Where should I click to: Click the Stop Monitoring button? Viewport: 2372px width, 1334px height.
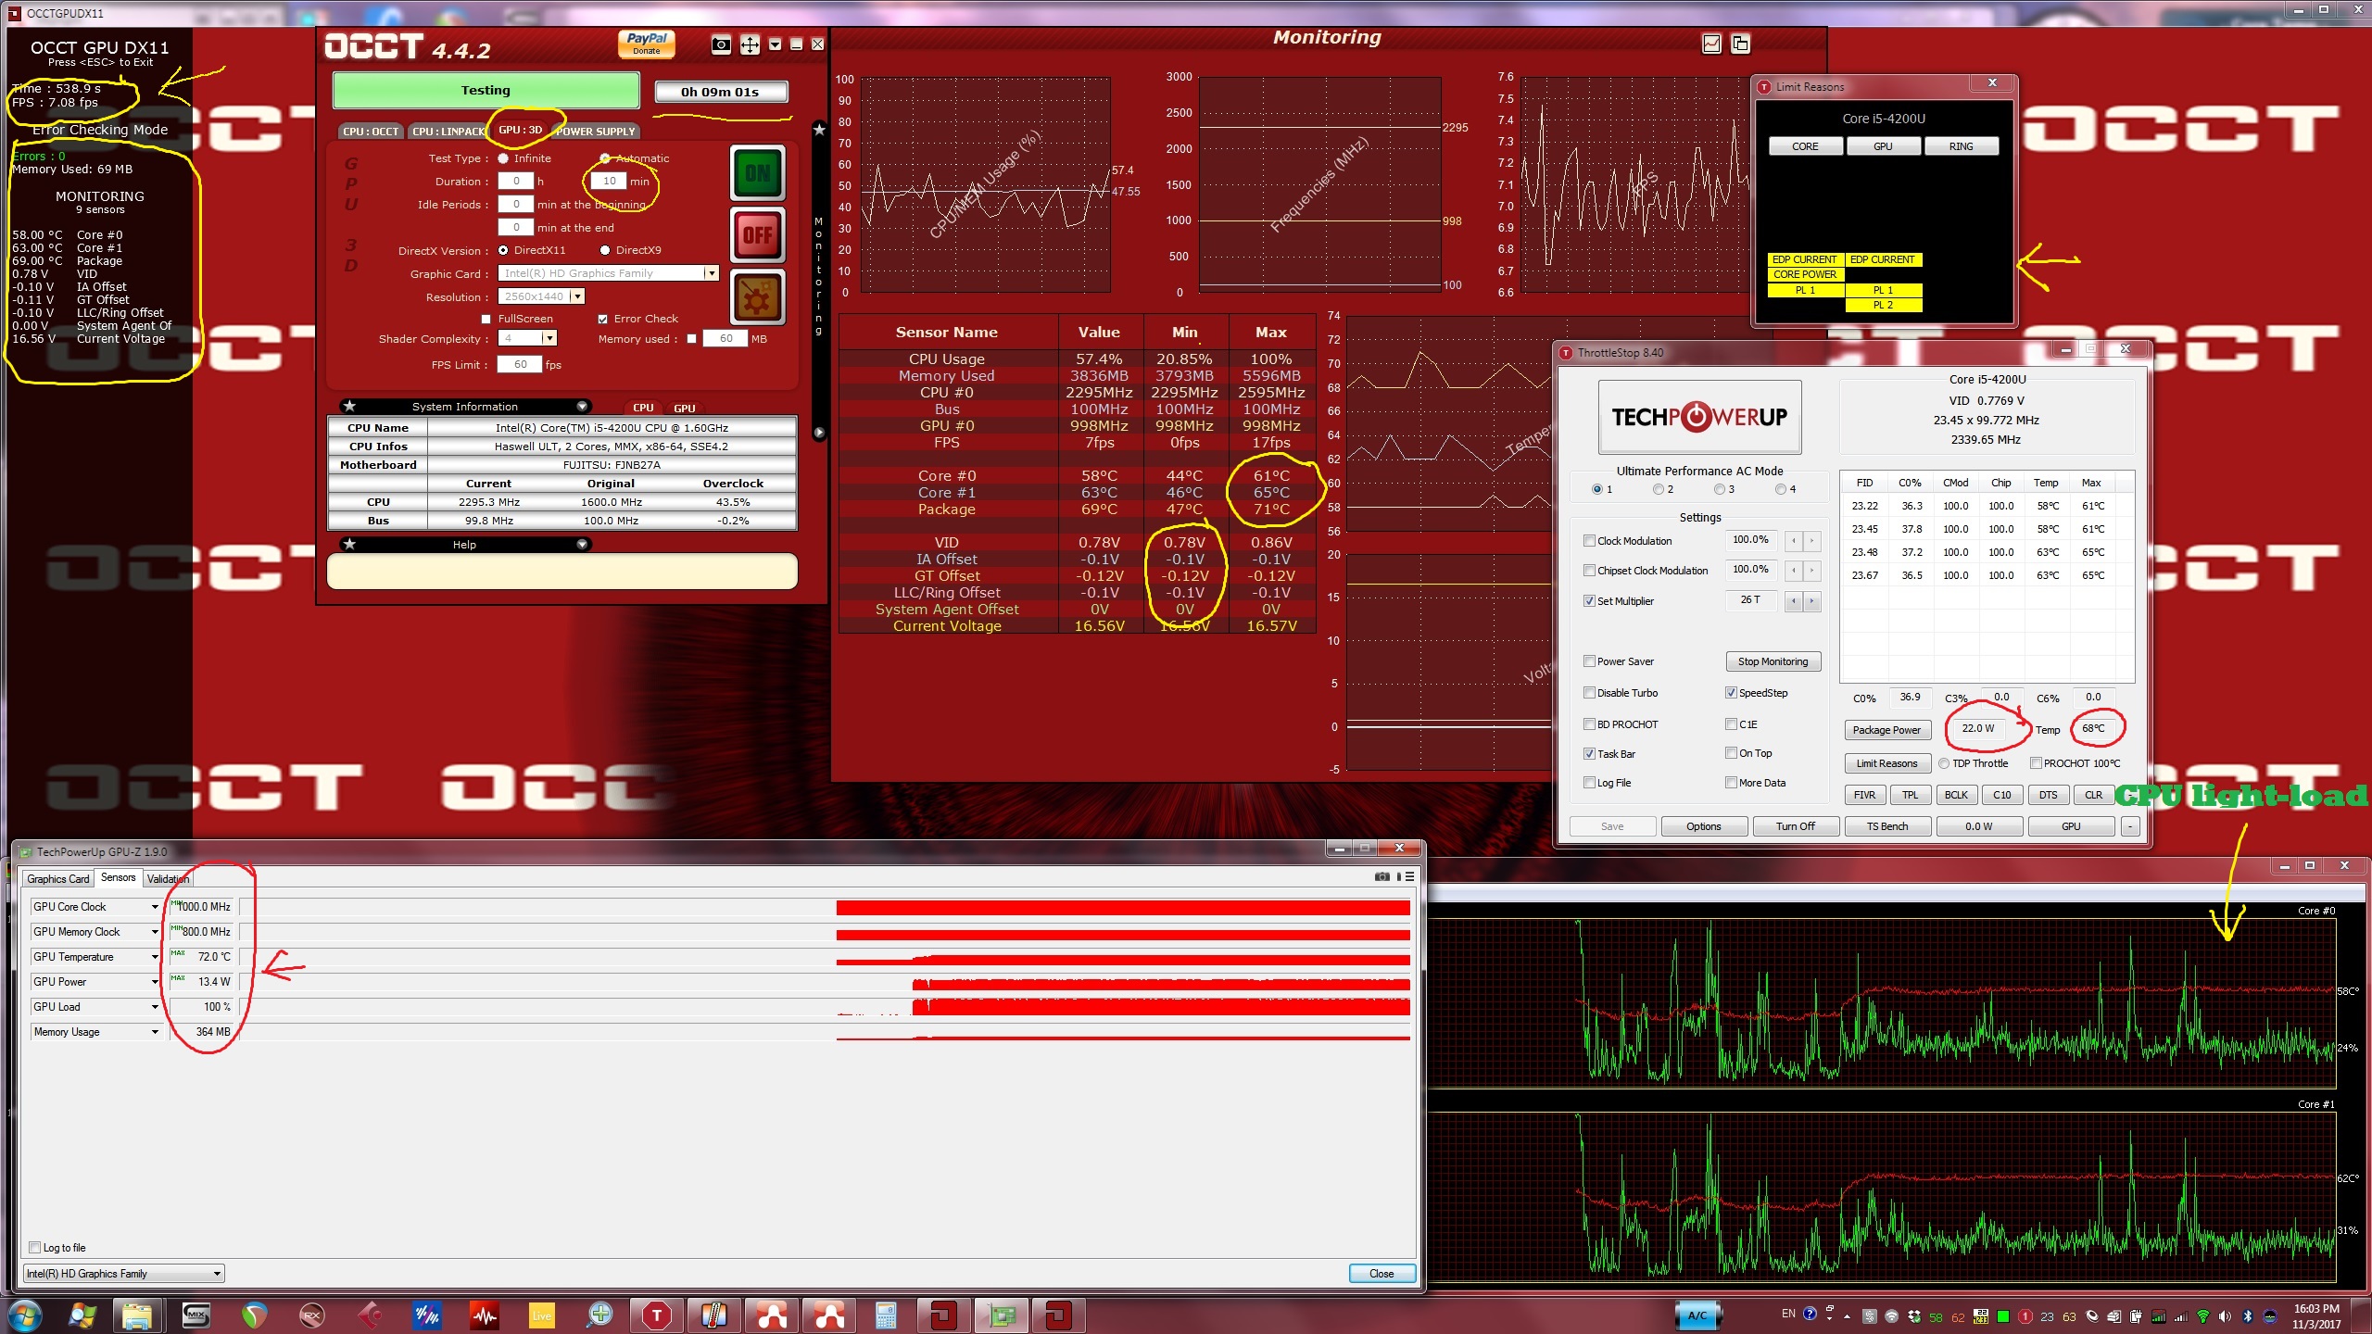click(x=1772, y=661)
